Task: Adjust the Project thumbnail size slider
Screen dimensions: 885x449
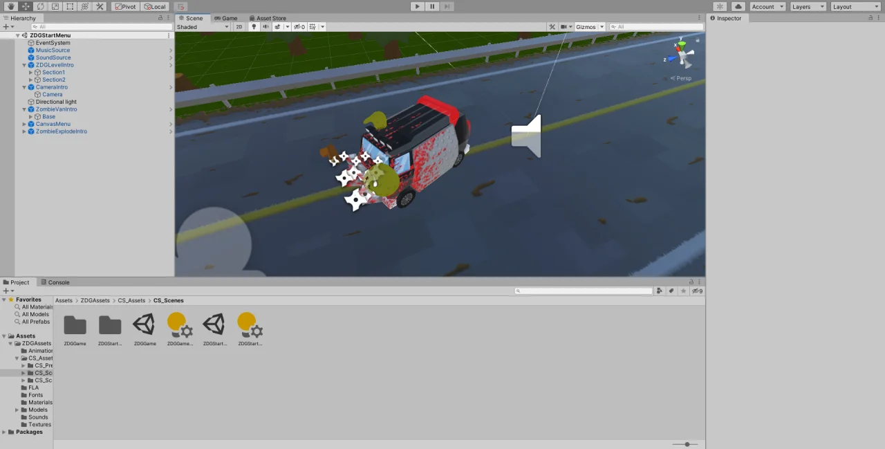Action: pyautogui.click(x=686, y=444)
